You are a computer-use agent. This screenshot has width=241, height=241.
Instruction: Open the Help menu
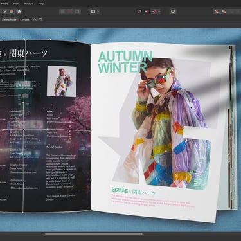41,4
